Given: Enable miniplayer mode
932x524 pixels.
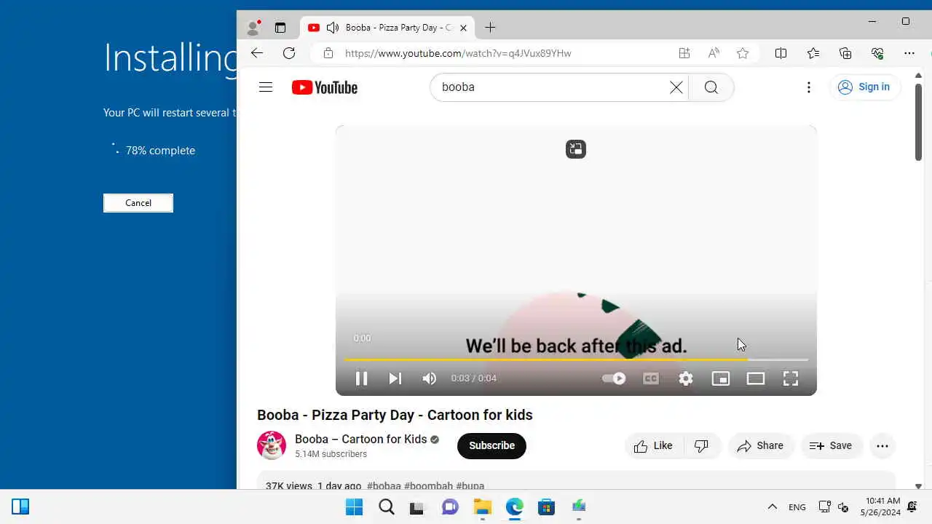Looking at the screenshot, I should 721,378.
